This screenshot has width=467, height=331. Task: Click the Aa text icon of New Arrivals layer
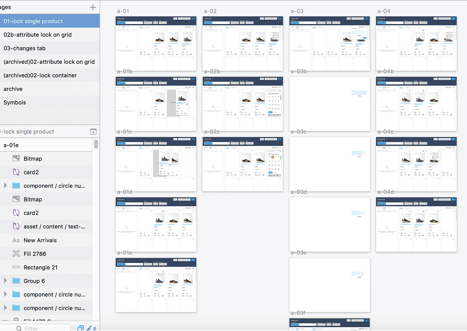16,240
